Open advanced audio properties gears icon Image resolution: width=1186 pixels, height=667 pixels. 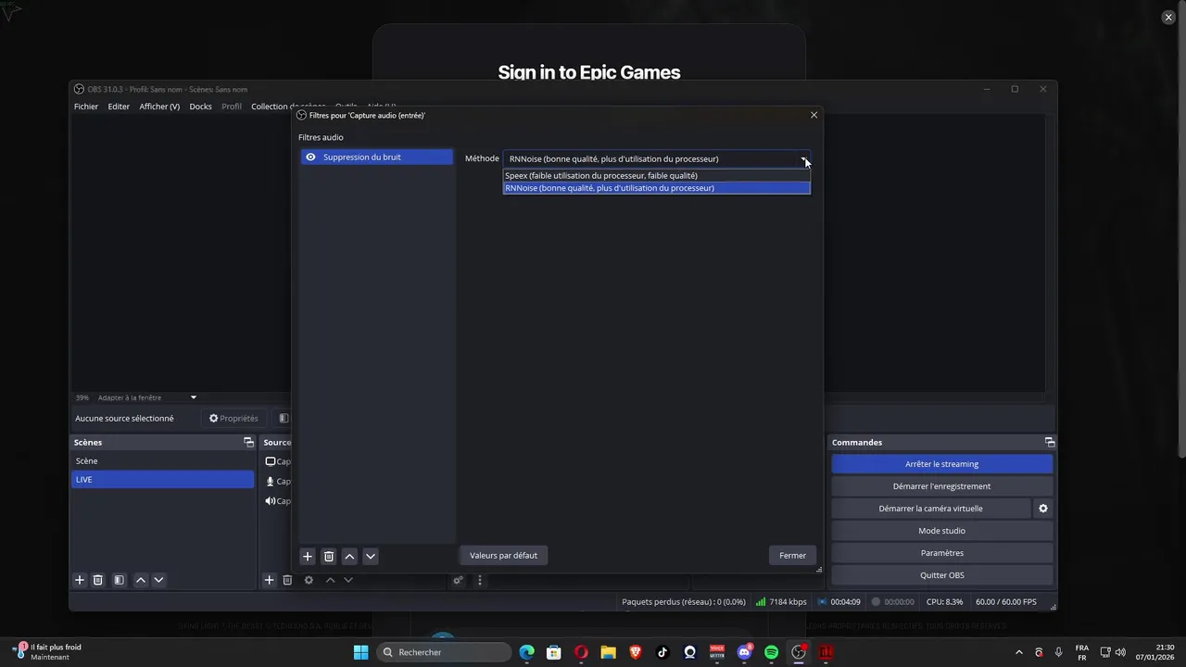point(458,581)
